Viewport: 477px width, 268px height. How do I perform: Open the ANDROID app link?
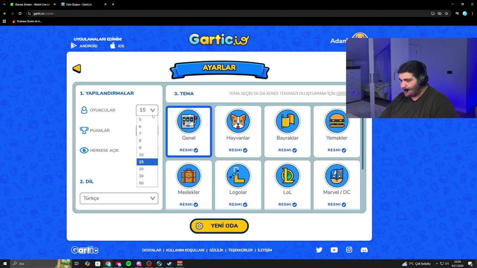click(x=84, y=46)
